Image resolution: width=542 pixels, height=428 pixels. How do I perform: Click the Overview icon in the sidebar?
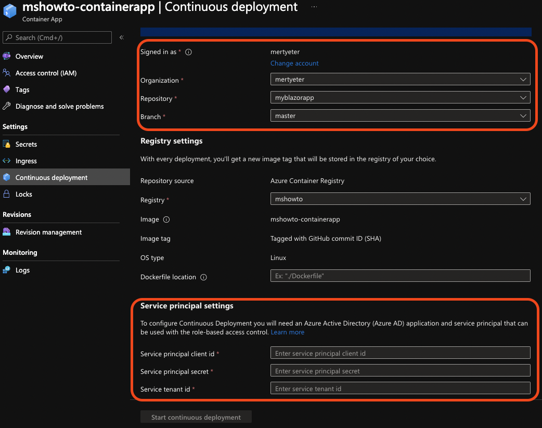[7, 56]
